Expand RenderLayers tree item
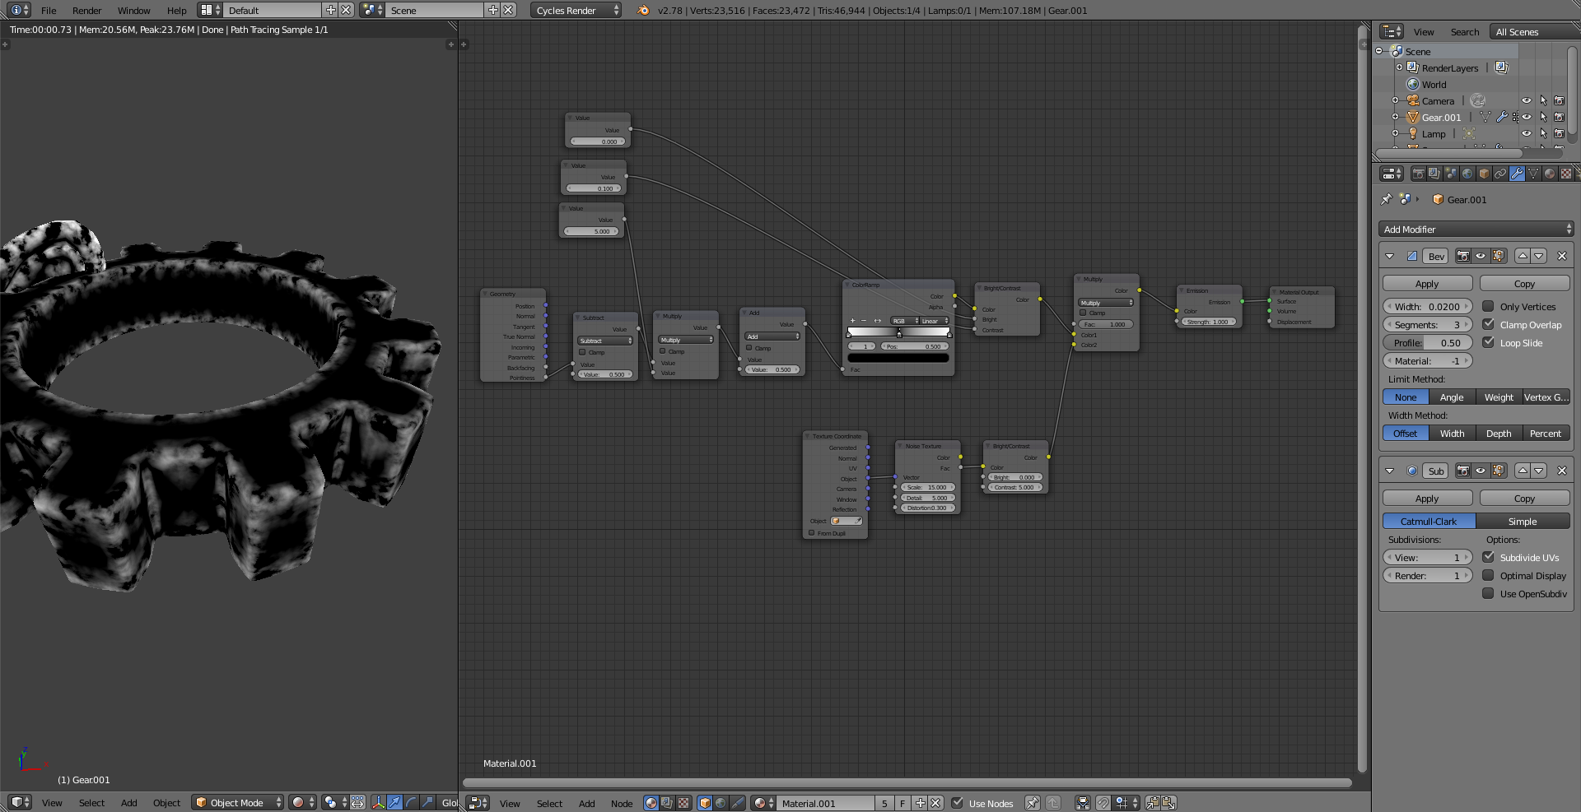This screenshot has width=1581, height=812. pos(1399,67)
